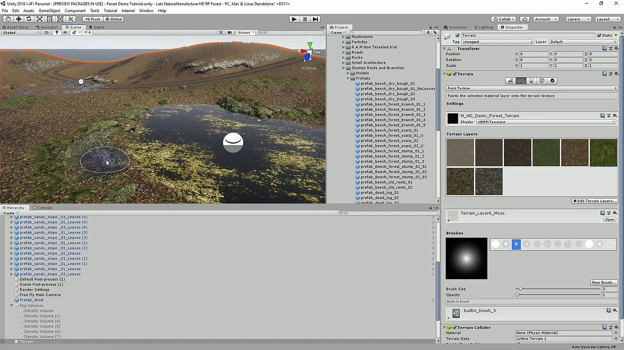
Task: Expand the Rocks folder
Action: click(343, 57)
